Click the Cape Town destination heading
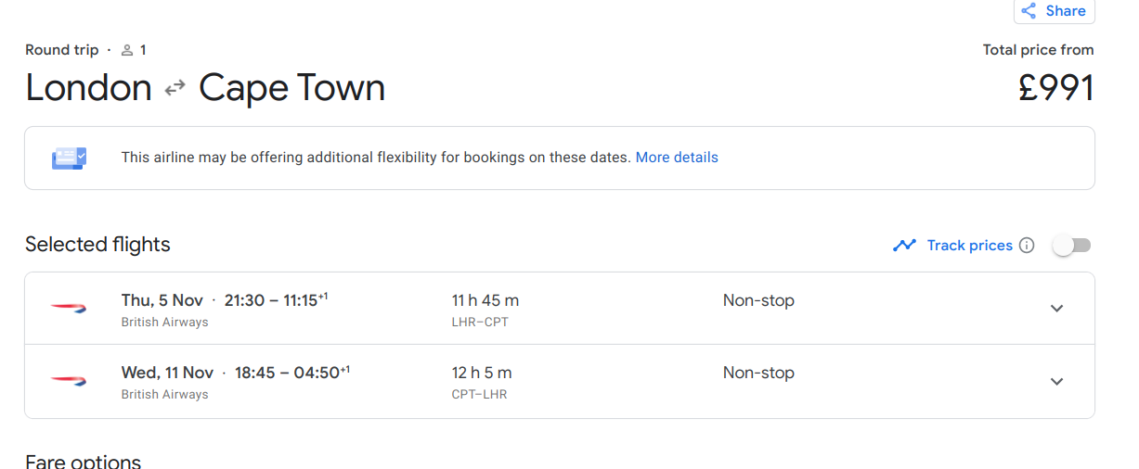This screenshot has height=469, width=1139. click(291, 88)
